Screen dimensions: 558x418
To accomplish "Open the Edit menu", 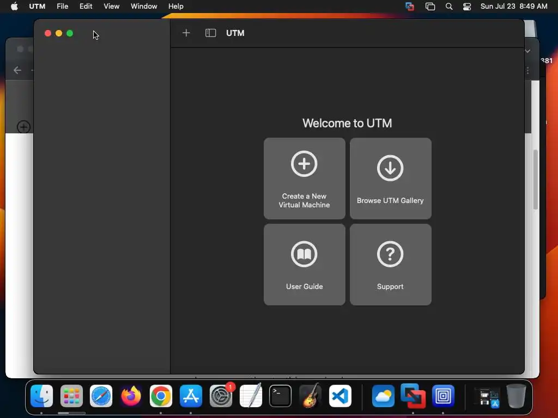I will tap(86, 7).
